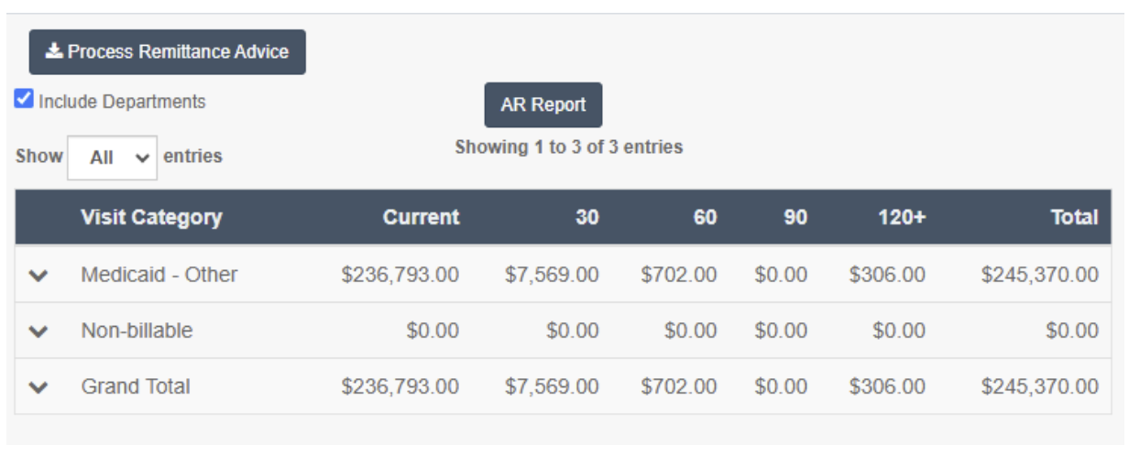Sort by the 120+ column header
1140x456 pixels.
pos(902,217)
